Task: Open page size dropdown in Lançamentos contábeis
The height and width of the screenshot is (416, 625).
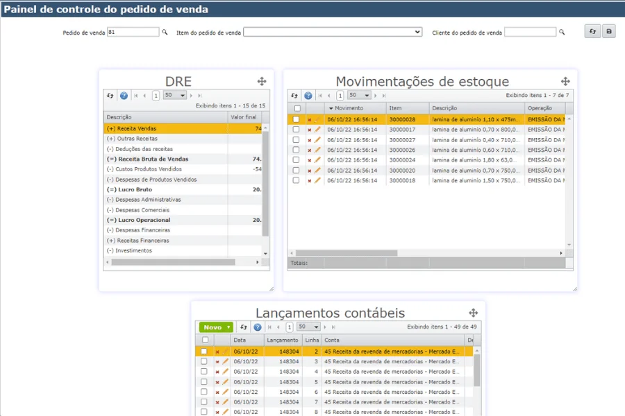Action: (x=308, y=327)
